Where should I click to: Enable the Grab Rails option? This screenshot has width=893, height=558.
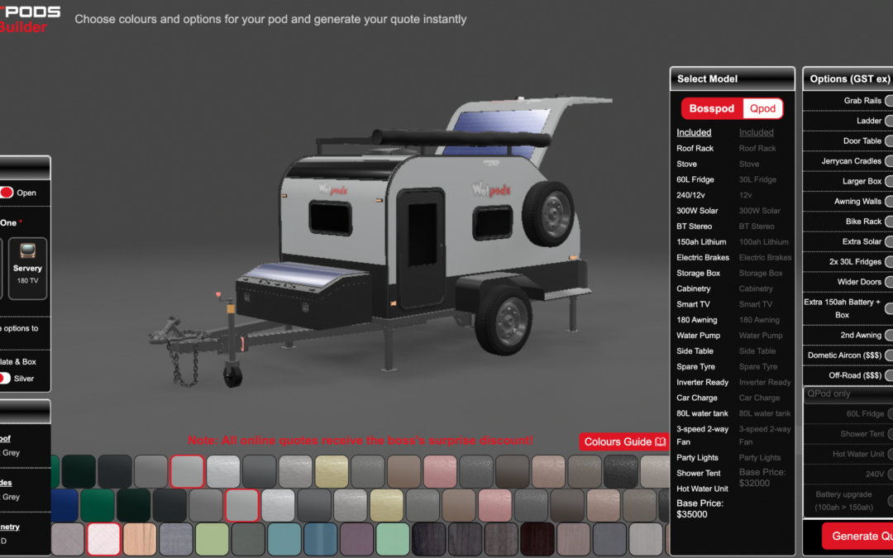(888, 100)
